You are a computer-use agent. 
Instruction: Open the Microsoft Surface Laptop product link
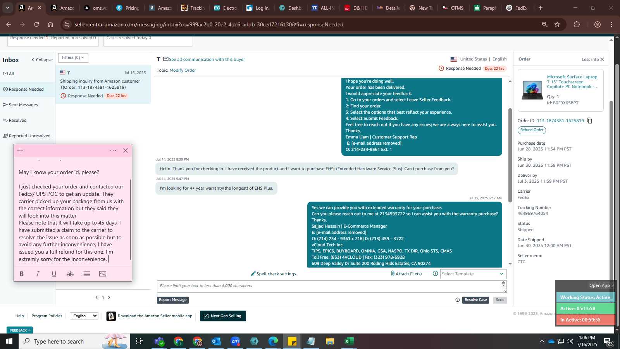[573, 82]
